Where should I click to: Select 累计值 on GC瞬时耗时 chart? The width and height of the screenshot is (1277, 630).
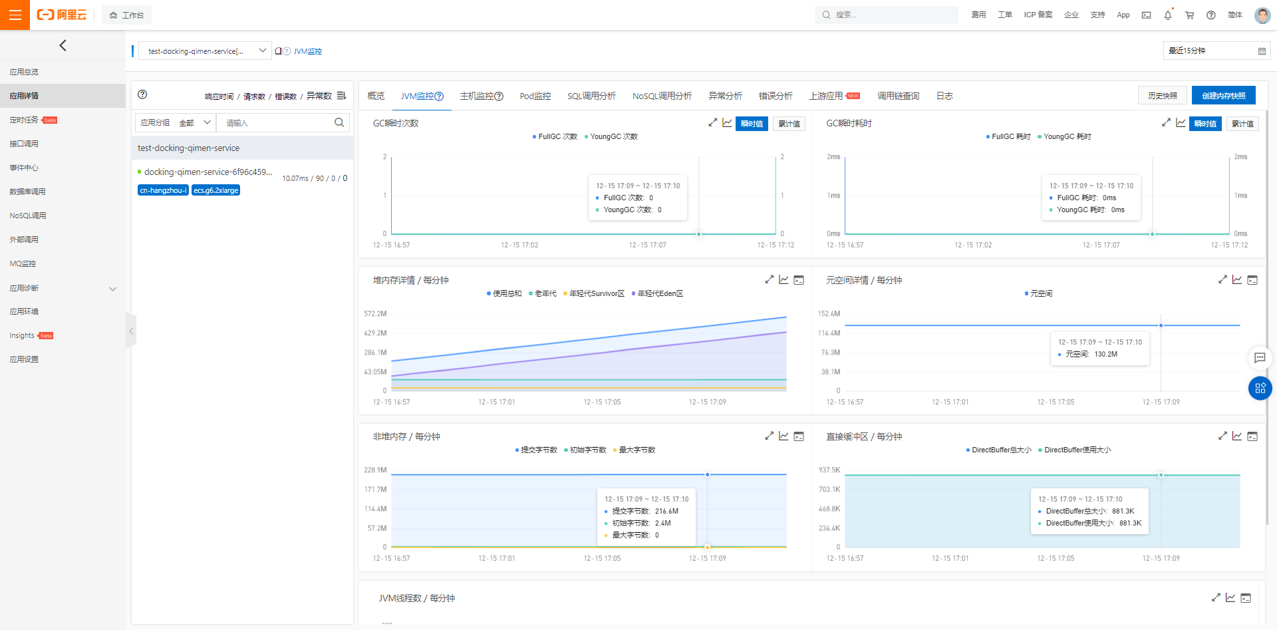(x=1242, y=124)
